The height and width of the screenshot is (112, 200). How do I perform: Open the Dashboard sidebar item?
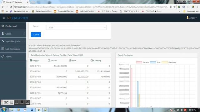click(13, 26)
